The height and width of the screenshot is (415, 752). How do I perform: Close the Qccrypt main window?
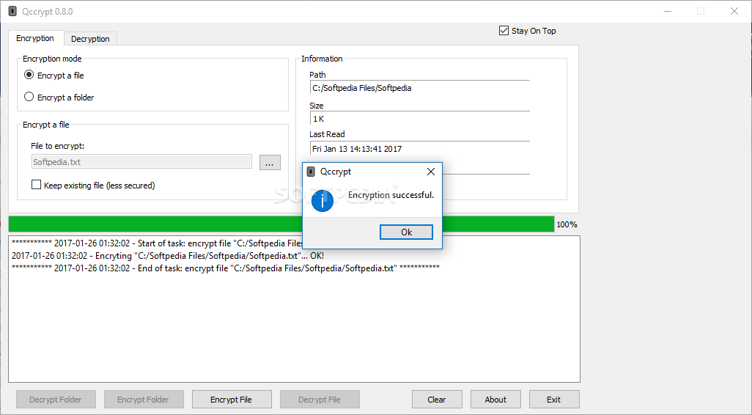tap(734, 11)
